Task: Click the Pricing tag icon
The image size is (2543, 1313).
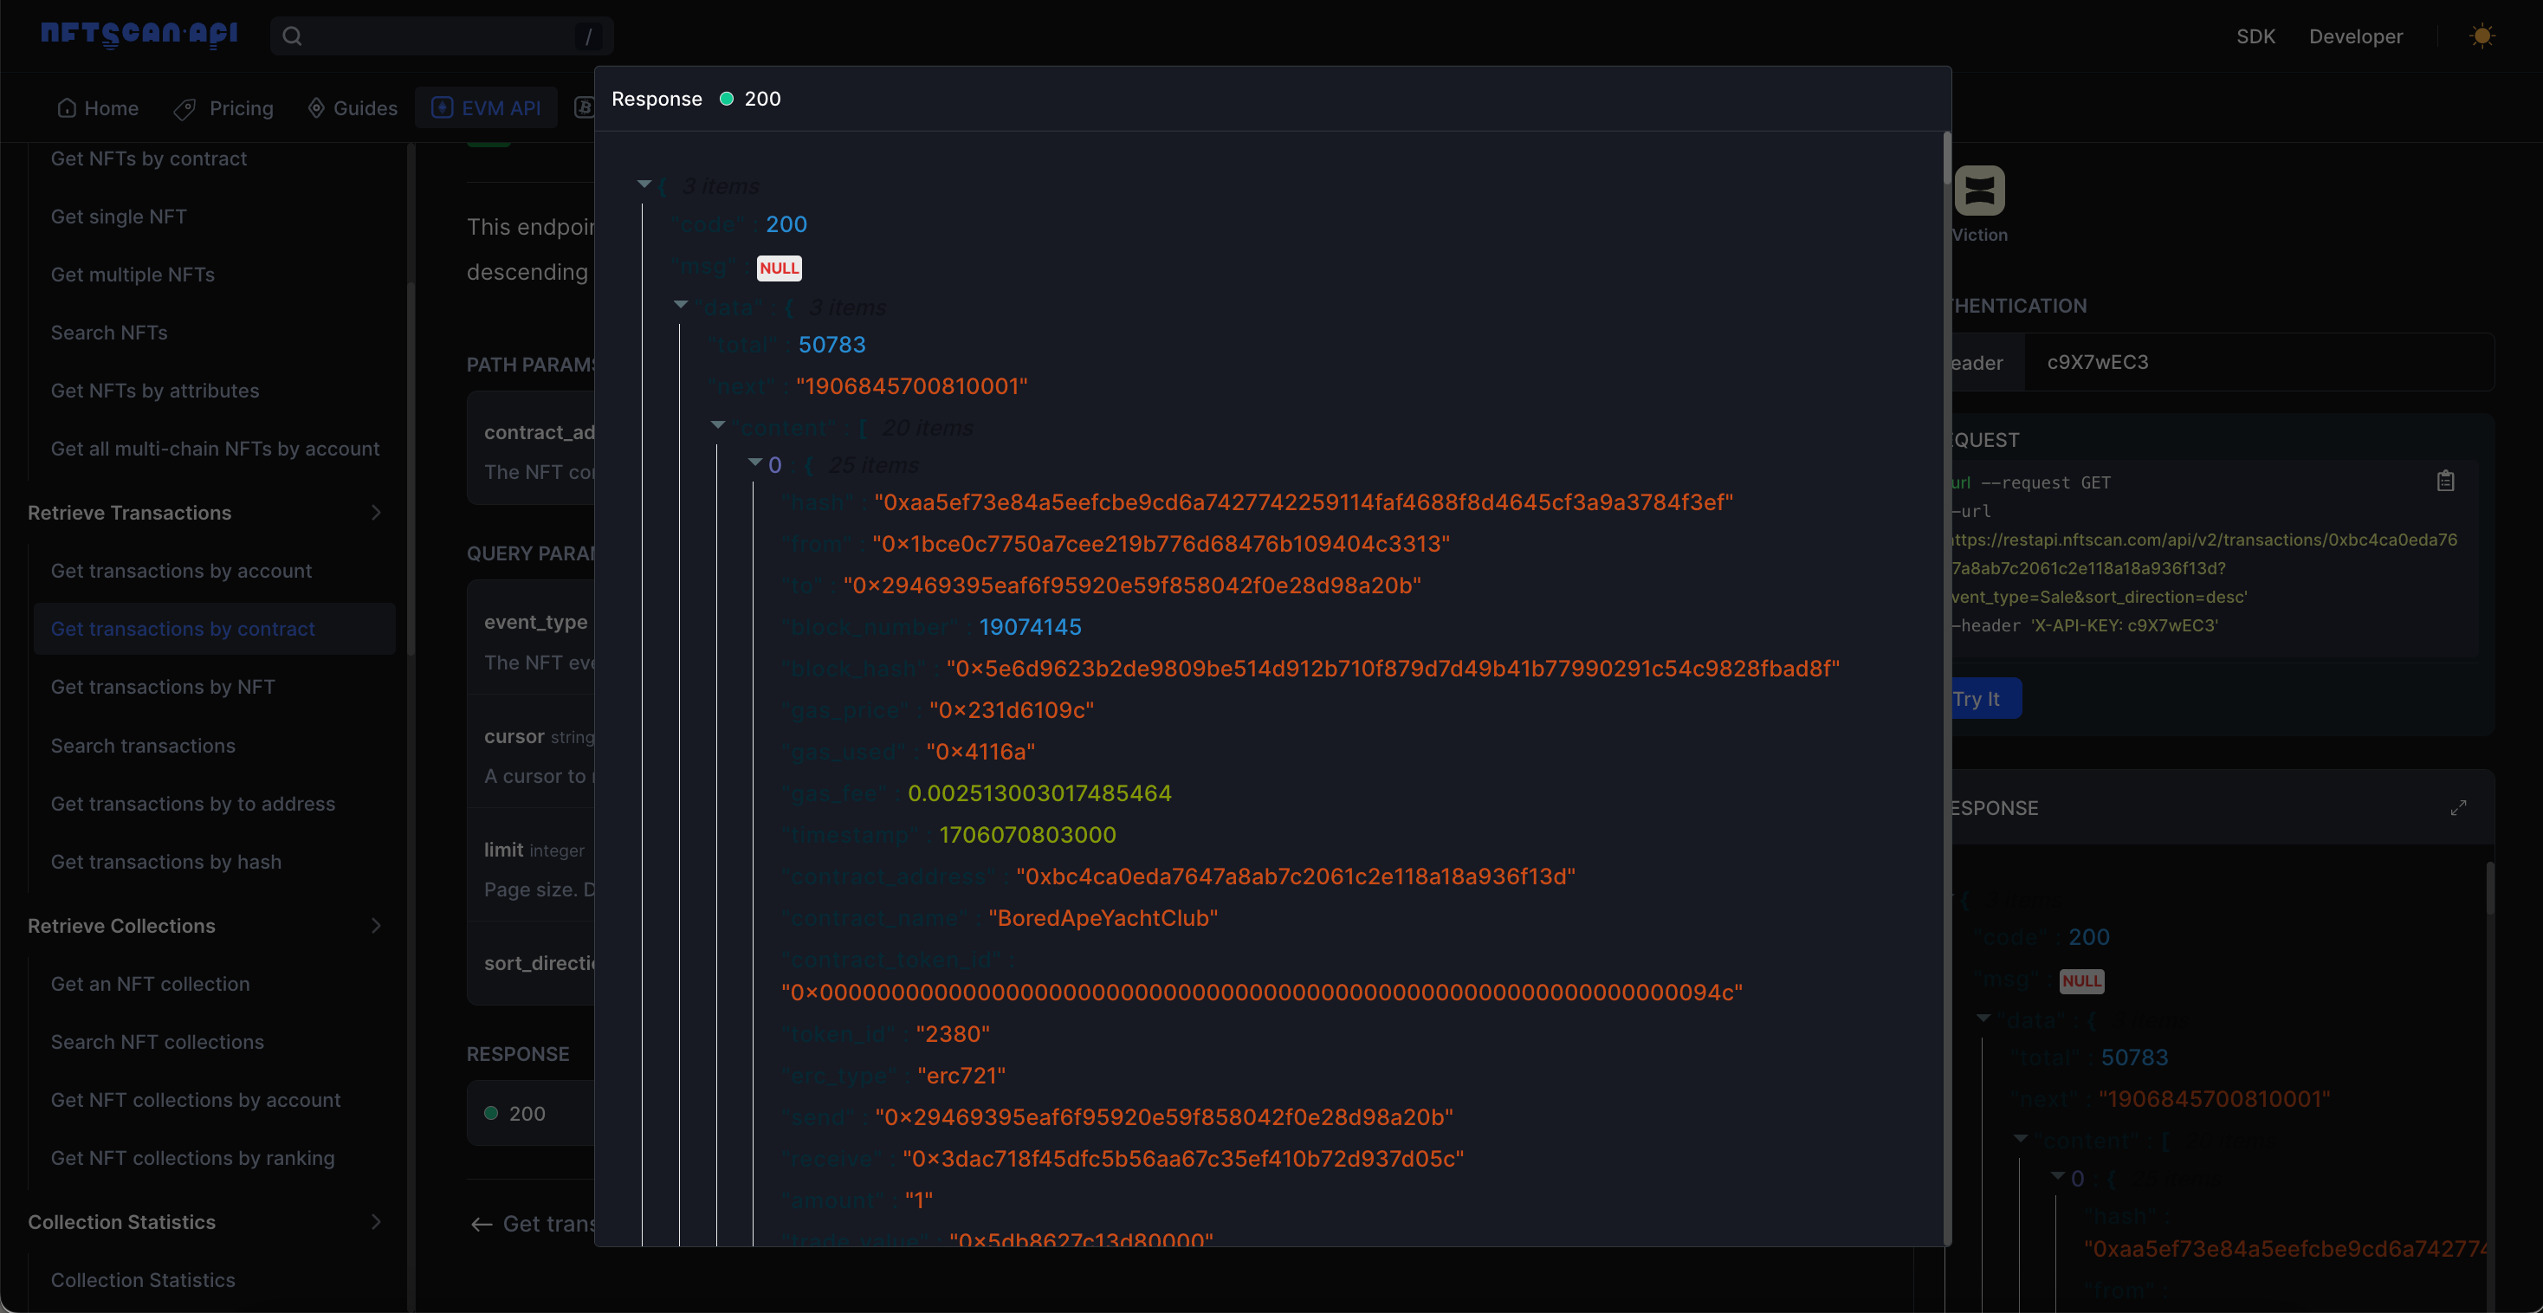Action: (184, 108)
